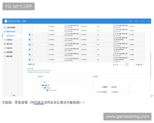Collapse the expanded blue sidebar menu chevron
154x123 pixels.
21,32
